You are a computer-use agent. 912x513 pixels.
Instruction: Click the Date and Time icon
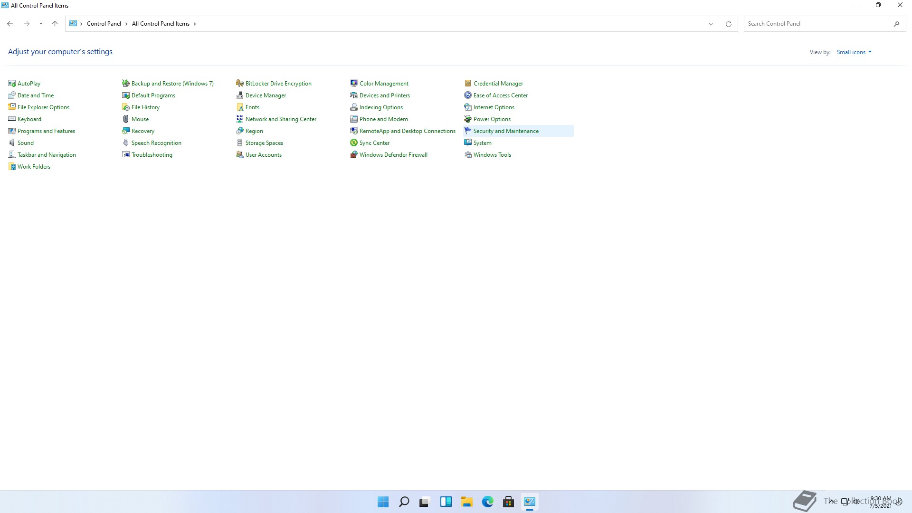(x=12, y=95)
